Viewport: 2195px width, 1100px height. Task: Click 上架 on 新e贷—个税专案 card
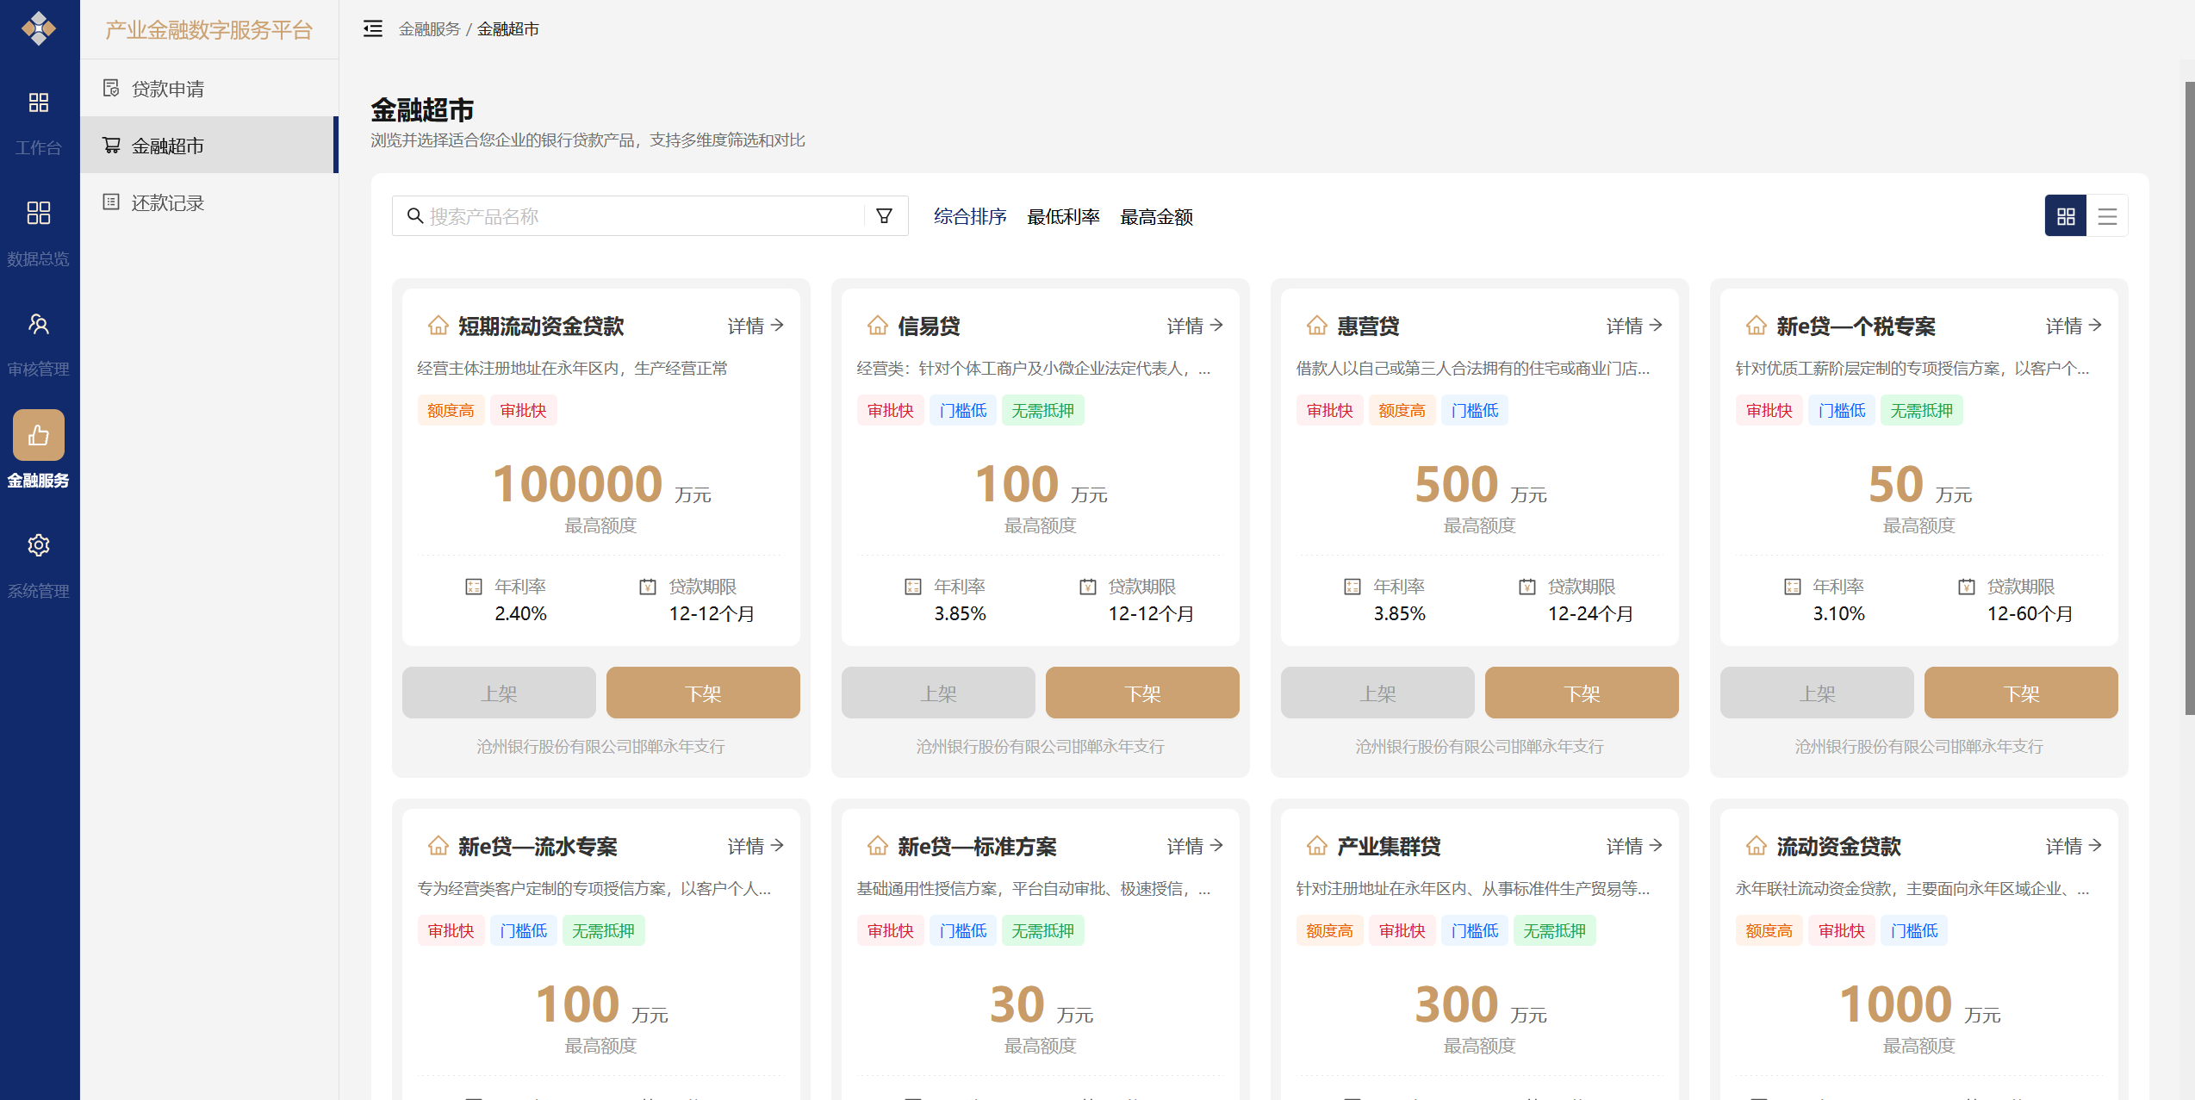(x=1817, y=693)
